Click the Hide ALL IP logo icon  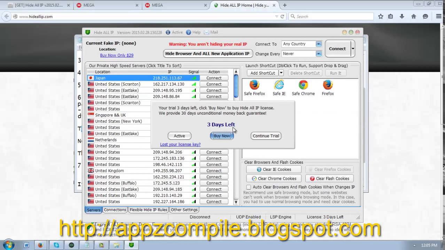(88, 32)
